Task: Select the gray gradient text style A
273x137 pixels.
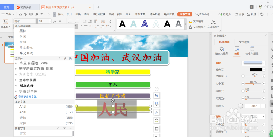Action: [179, 24]
